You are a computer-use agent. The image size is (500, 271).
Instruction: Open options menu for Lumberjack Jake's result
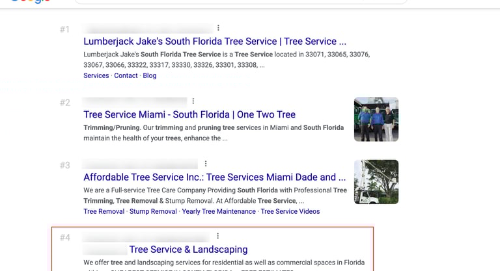(219, 28)
